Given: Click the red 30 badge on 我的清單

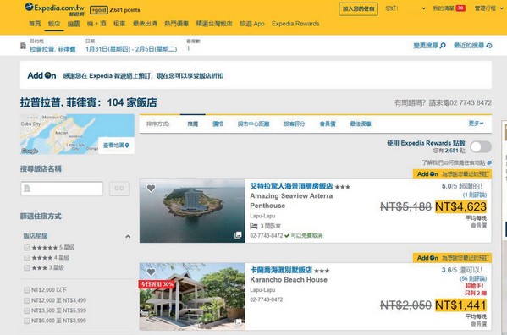Looking at the screenshot, I should 460,8.
